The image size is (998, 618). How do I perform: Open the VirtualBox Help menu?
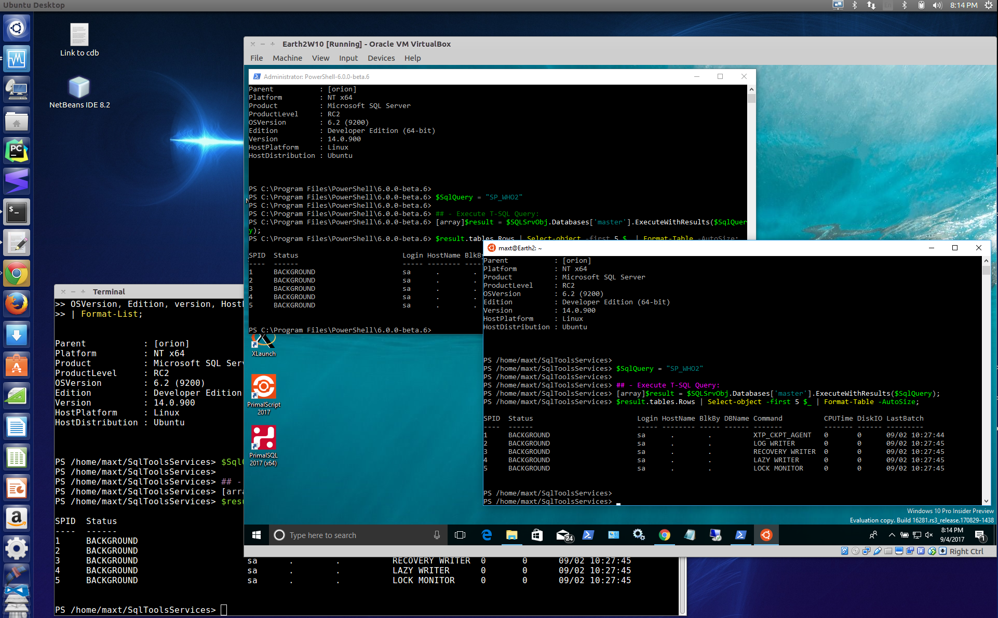point(412,58)
